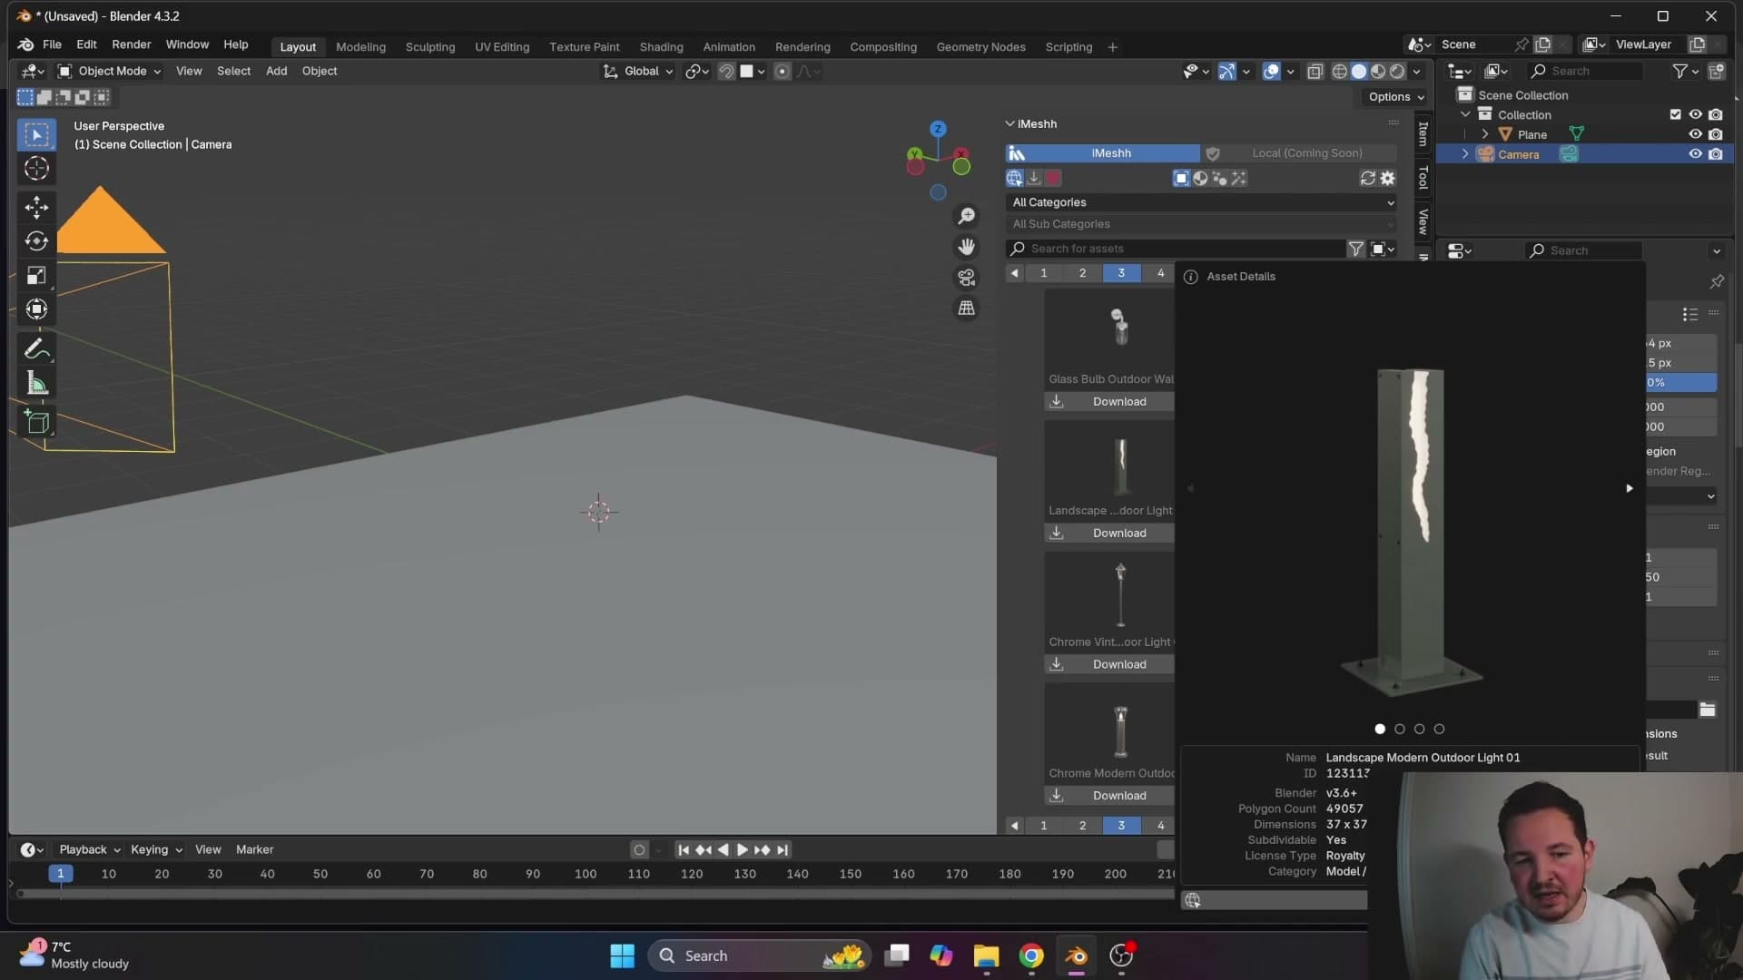The image size is (1743, 980).
Task: Activate the Rotate tool
Action: (36, 241)
